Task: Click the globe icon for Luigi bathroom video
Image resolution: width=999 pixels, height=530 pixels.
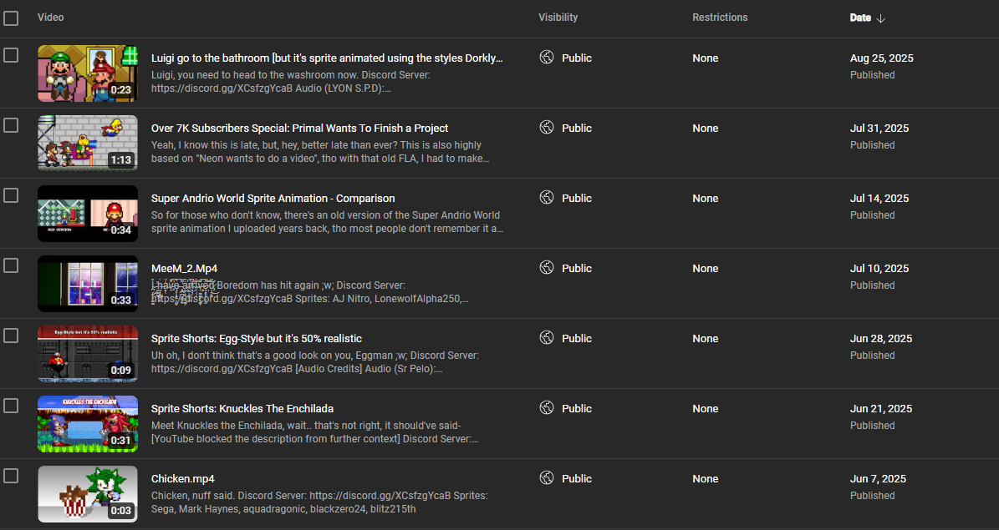Action: coord(547,58)
